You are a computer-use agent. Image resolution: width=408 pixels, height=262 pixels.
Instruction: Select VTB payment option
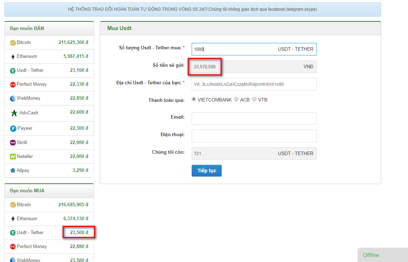[x=254, y=99]
